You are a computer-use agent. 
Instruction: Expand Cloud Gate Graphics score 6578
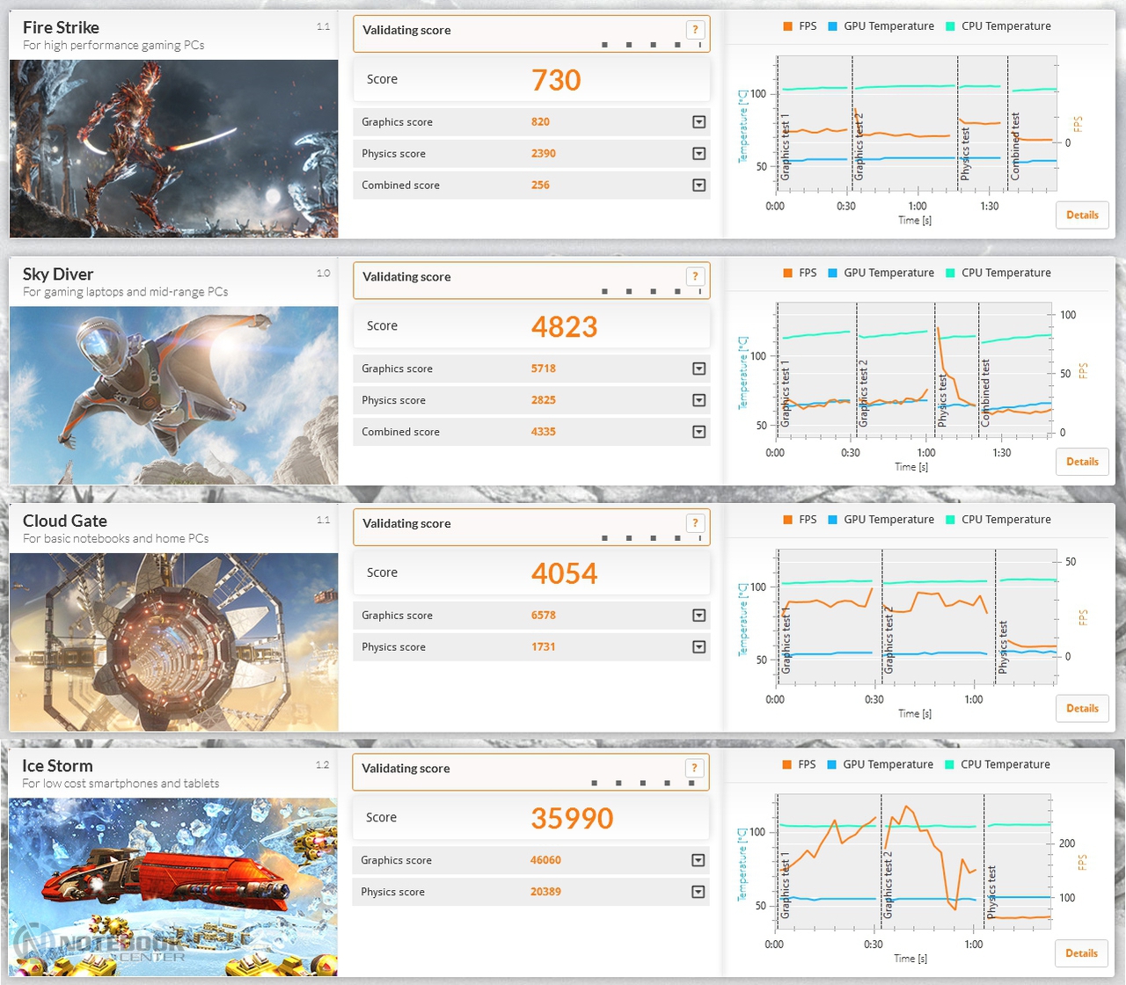(698, 616)
